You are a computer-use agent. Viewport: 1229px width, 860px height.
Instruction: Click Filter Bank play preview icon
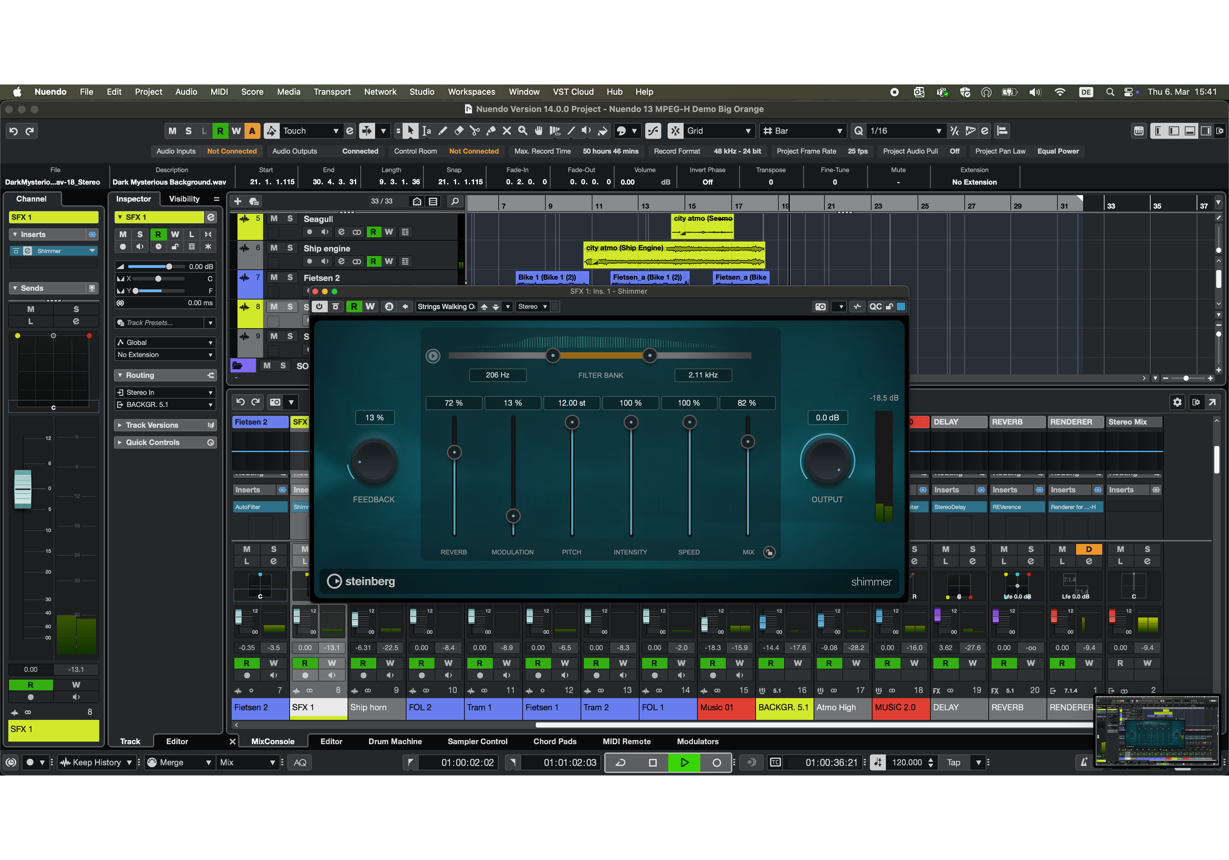433,356
